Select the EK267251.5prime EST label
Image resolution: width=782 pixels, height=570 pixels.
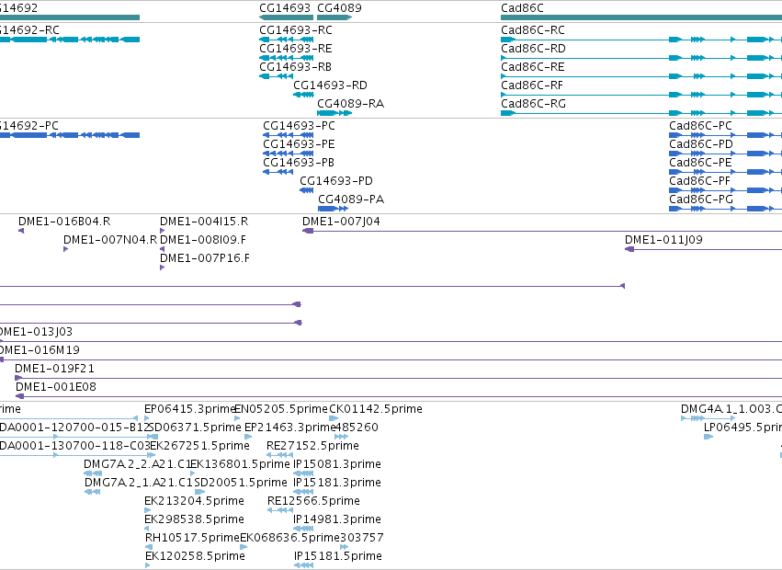tap(199, 446)
